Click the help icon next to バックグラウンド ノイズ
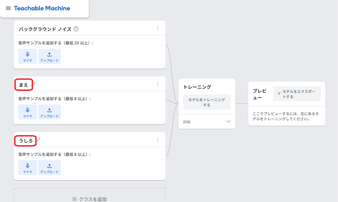 pyautogui.click(x=76, y=29)
